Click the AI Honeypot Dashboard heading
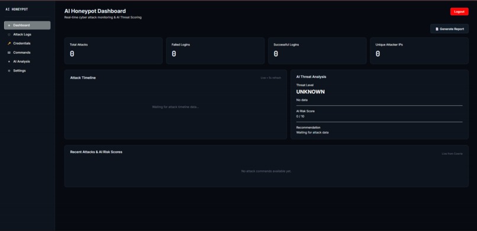The width and height of the screenshot is (477, 231). tap(95, 11)
